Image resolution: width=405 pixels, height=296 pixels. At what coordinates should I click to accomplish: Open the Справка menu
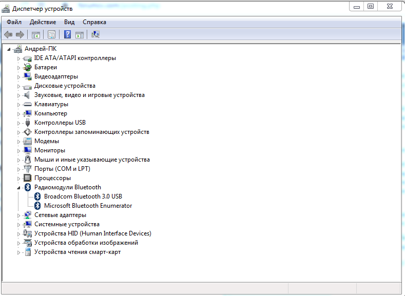tap(94, 22)
